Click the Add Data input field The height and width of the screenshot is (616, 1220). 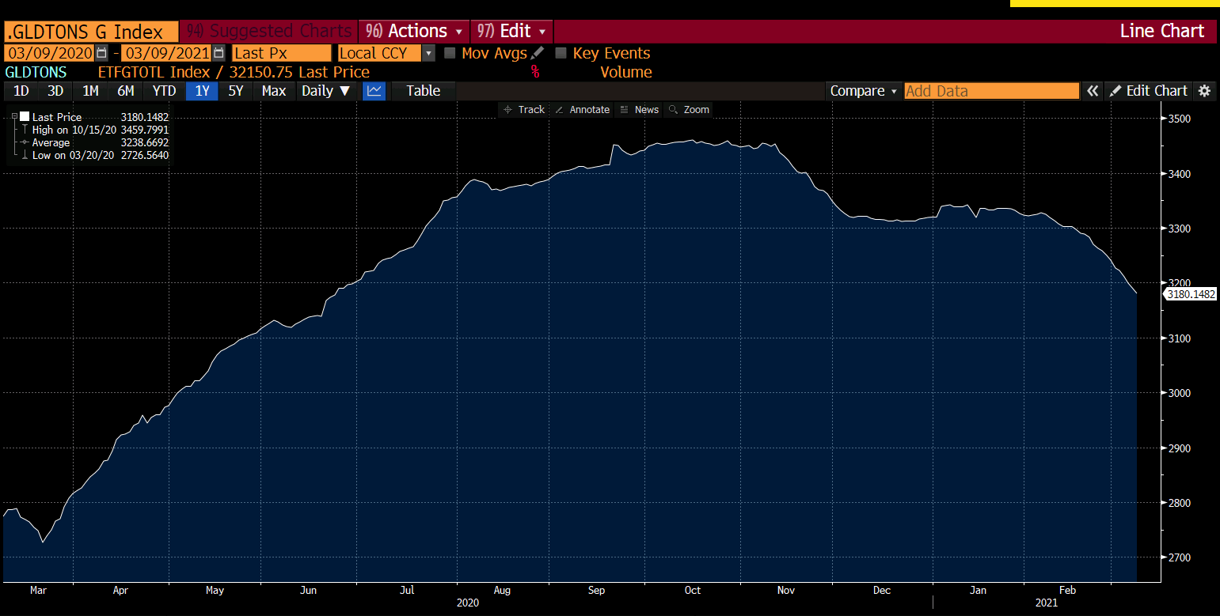pyautogui.click(x=992, y=91)
